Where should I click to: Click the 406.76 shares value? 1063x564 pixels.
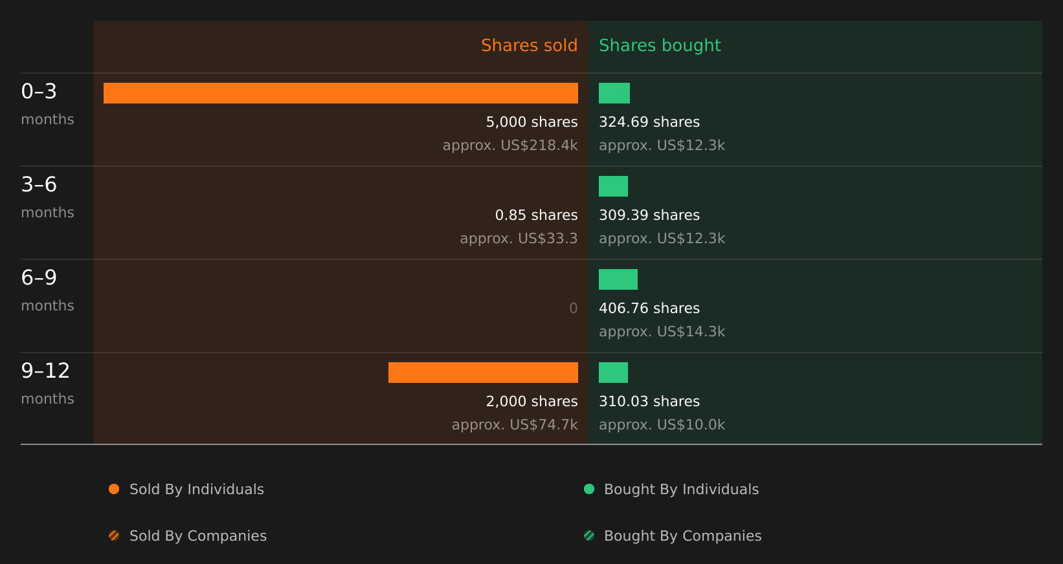click(x=649, y=308)
